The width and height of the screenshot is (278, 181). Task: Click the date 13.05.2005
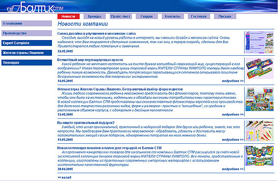[x=65, y=114]
